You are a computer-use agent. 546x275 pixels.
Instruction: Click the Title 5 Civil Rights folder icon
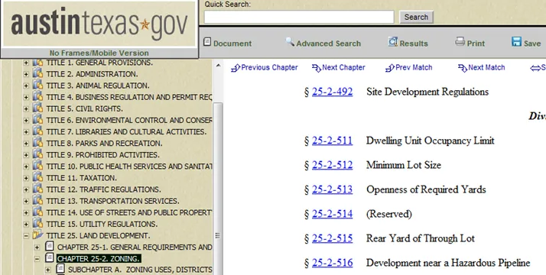(x=37, y=108)
